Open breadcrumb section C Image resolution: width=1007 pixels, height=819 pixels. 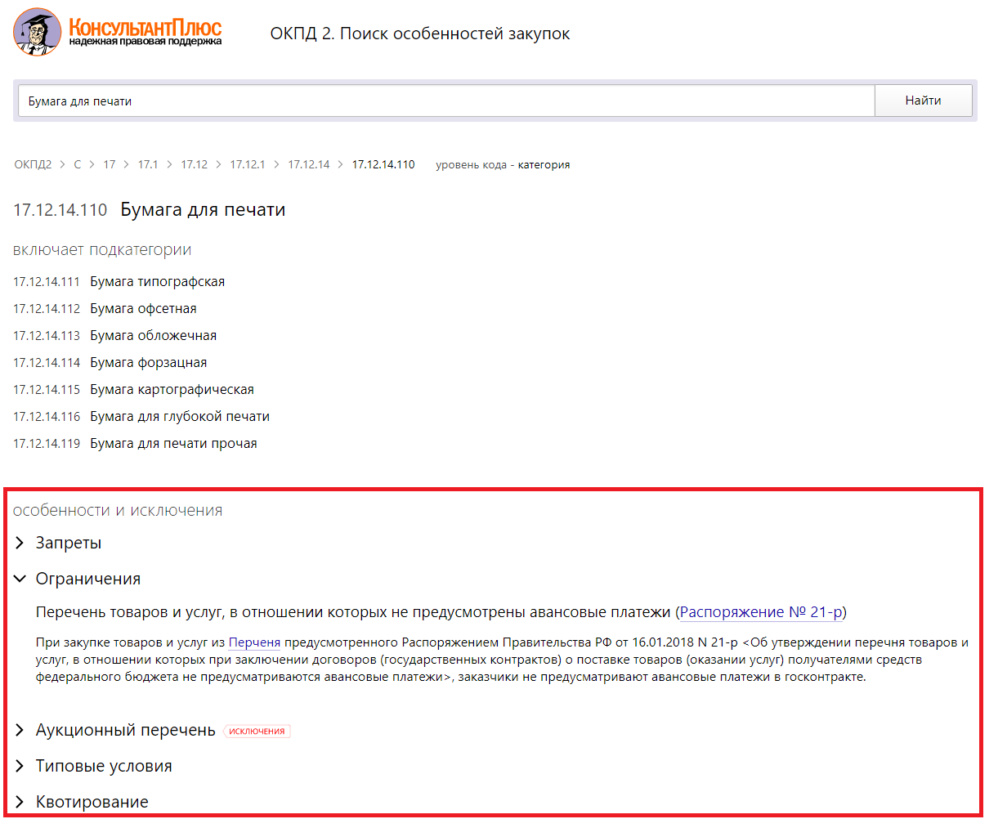point(78,165)
